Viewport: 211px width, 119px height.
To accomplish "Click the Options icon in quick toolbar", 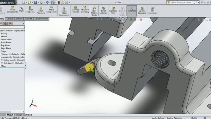I will click(67, 2).
